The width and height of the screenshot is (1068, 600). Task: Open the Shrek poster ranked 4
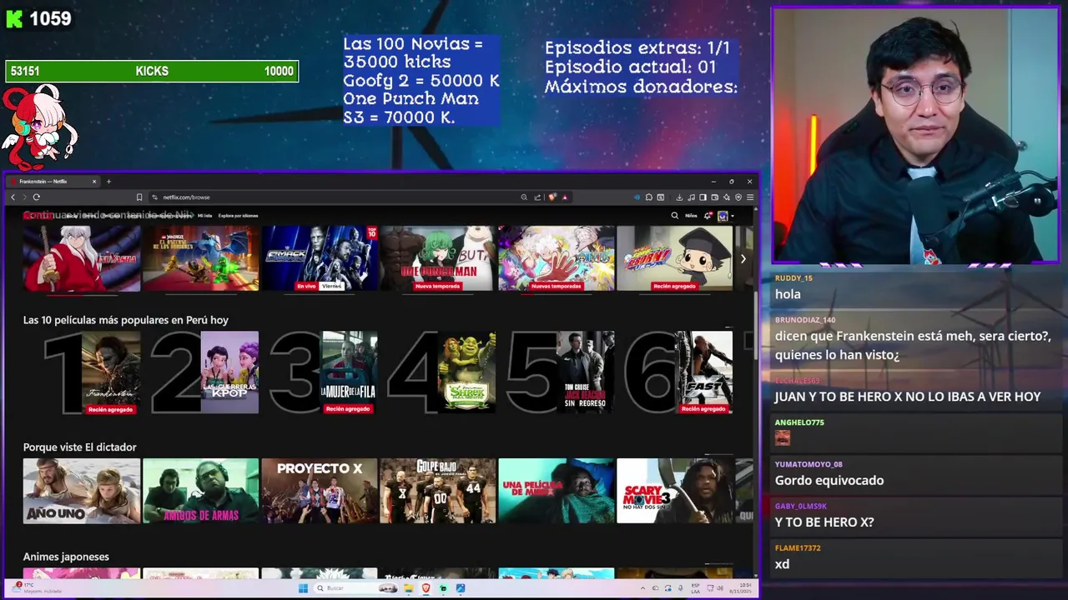tap(466, 372)
